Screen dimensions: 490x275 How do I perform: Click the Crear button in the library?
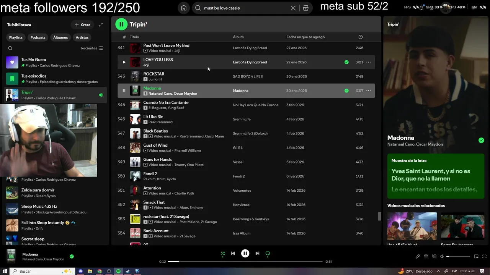click(x=82, y=25)
